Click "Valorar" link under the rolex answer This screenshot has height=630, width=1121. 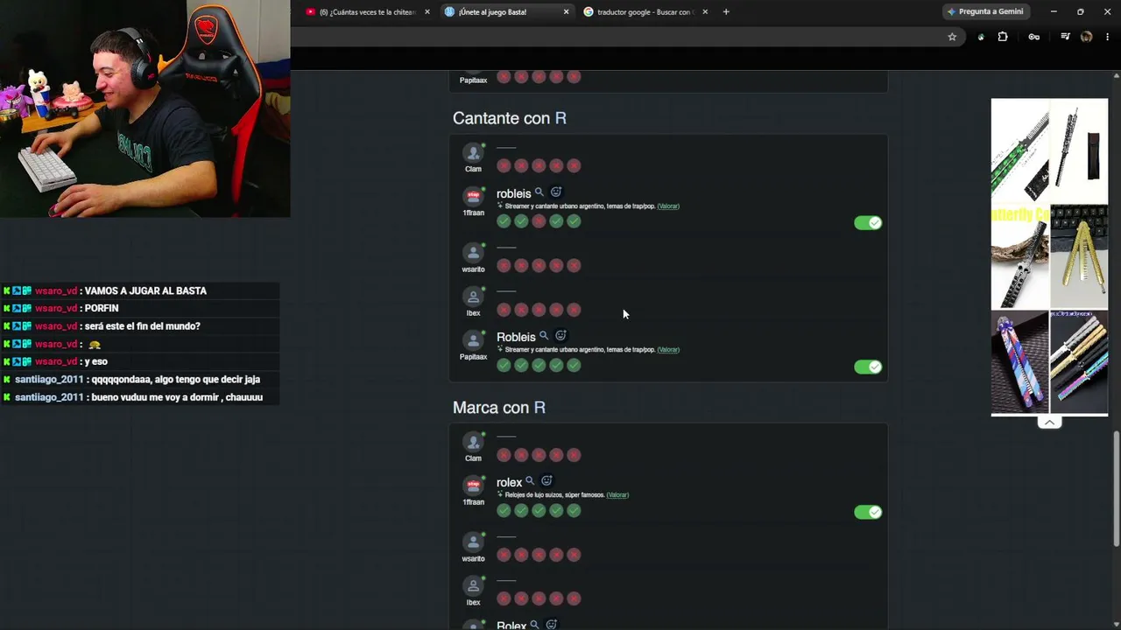[617, 495]
